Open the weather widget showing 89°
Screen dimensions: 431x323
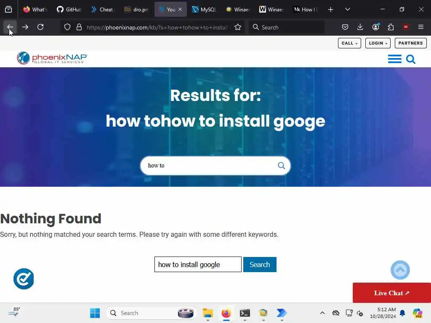pos(14,312)
